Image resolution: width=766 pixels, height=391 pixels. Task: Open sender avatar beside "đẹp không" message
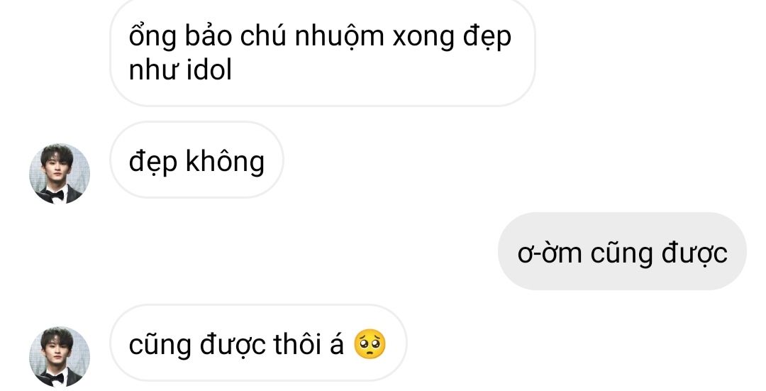tap(60, 174)
